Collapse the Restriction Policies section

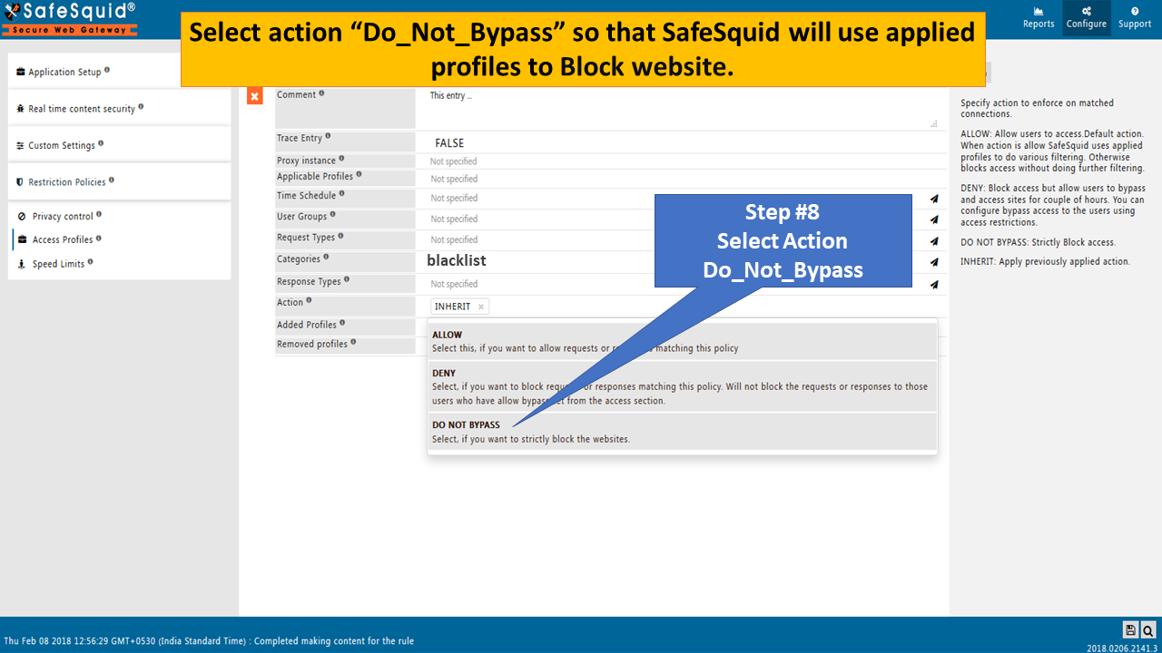119,181
